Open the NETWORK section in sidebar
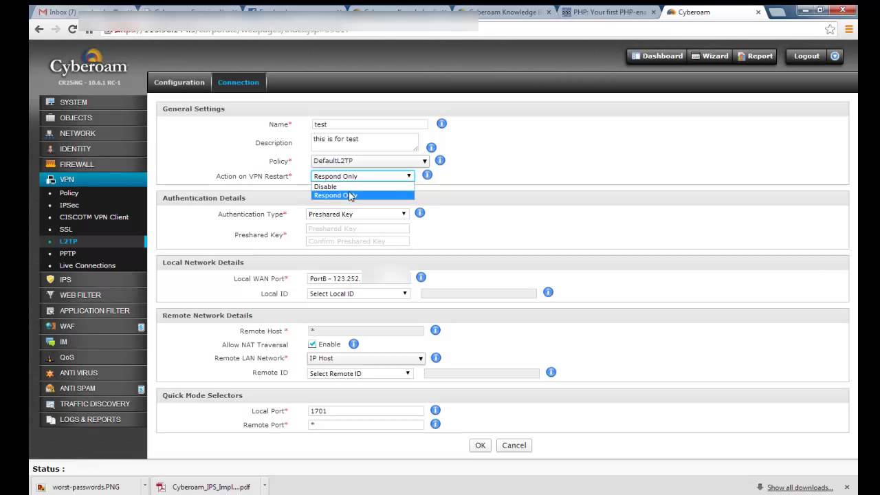The height and width of the screenshot is (495, 880). tap(93, 133)
